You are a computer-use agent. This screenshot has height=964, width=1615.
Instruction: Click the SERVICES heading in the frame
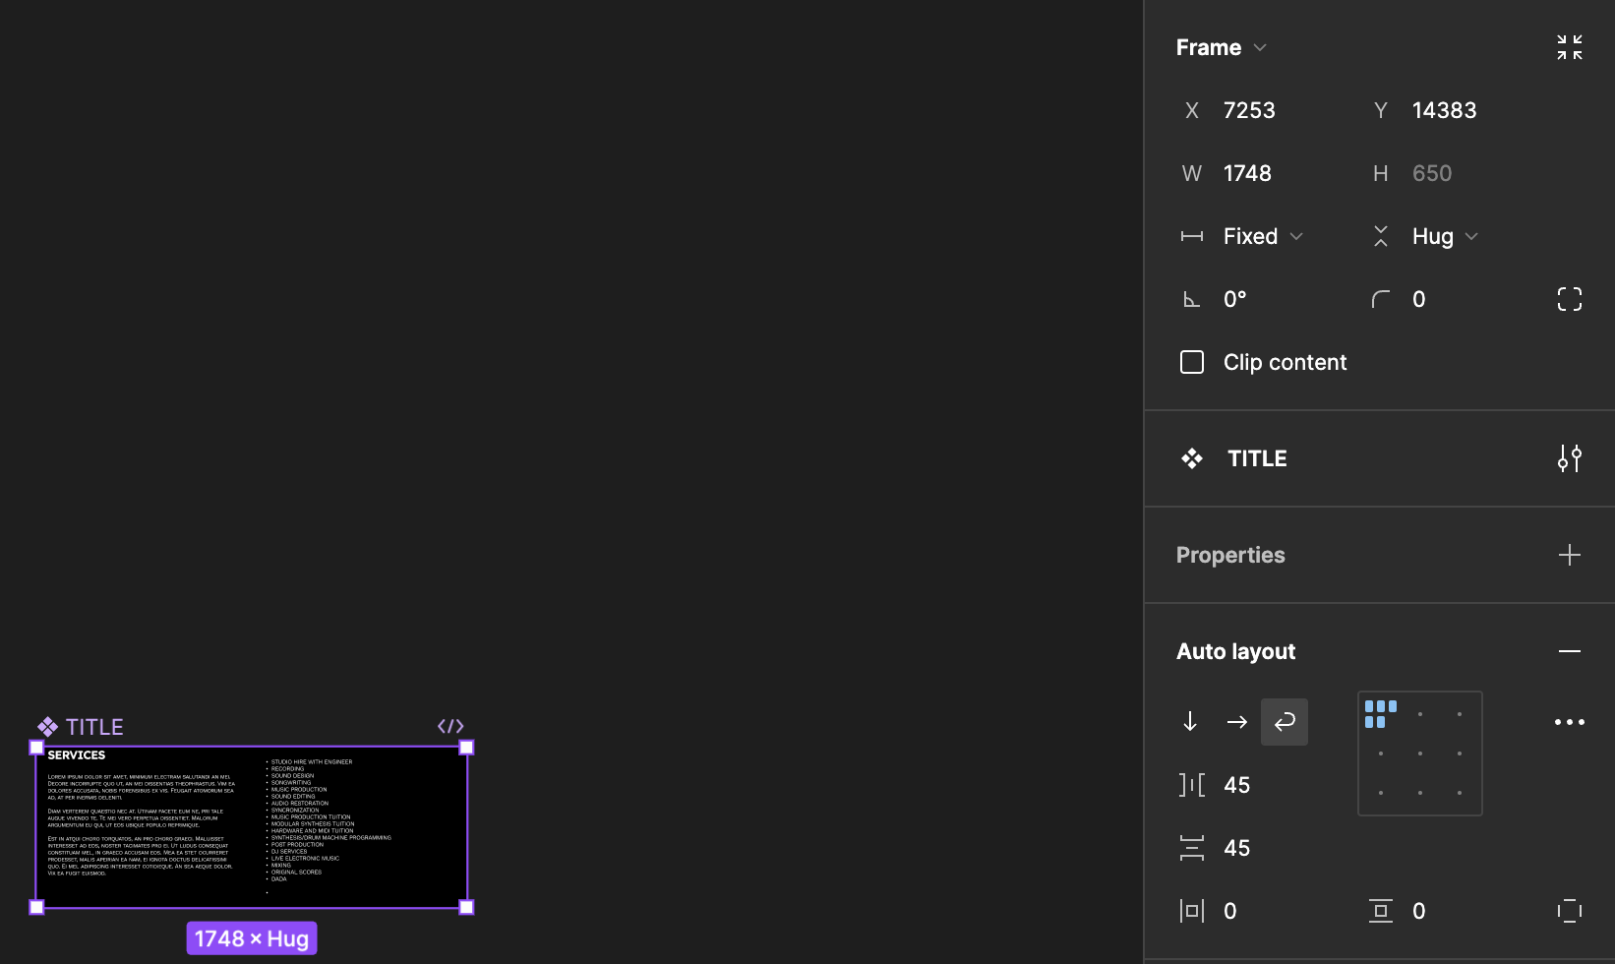coord(76,755)
